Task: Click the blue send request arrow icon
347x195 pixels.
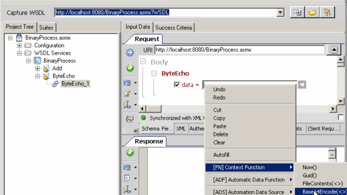Action: coord(130,53)
